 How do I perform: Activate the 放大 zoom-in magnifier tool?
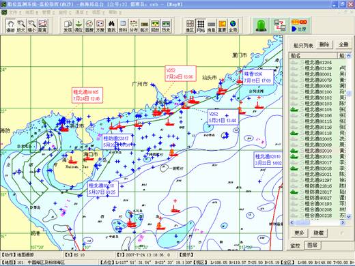(x=21, y=25)
